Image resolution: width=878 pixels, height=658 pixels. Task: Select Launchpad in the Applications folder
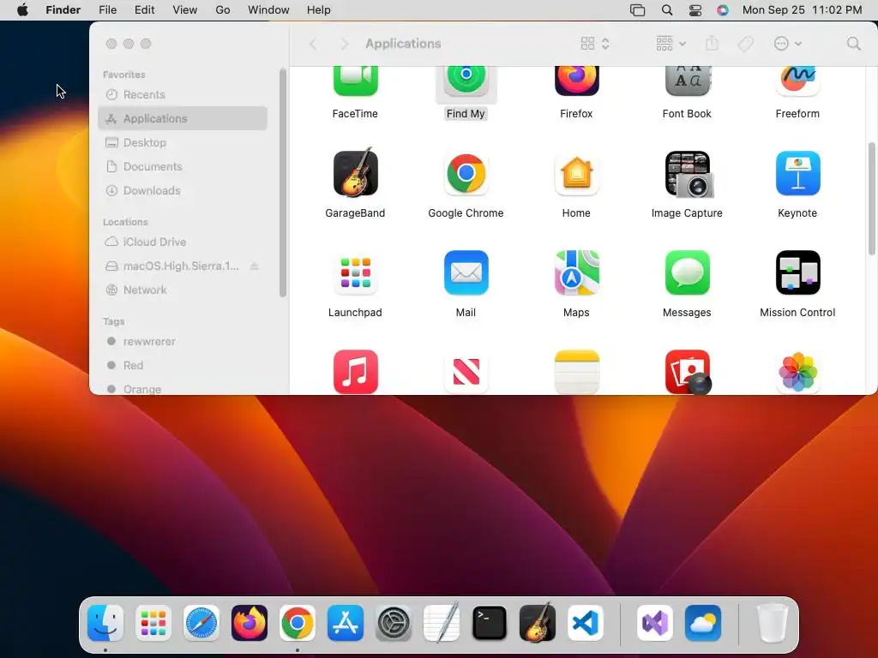click(355, 273)
